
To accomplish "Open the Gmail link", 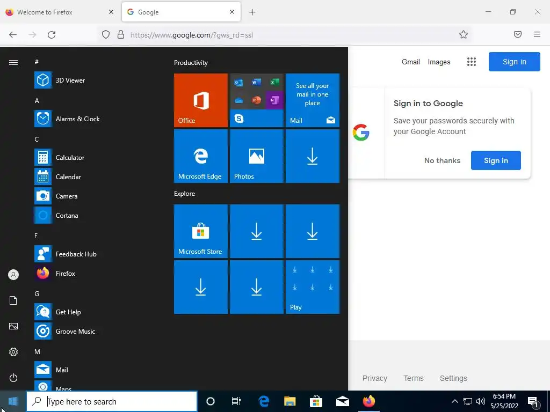I will coord(411,62).
